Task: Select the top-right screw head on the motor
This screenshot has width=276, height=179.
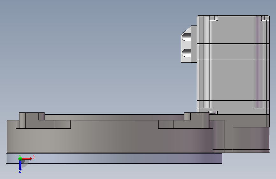Action: 265,18
